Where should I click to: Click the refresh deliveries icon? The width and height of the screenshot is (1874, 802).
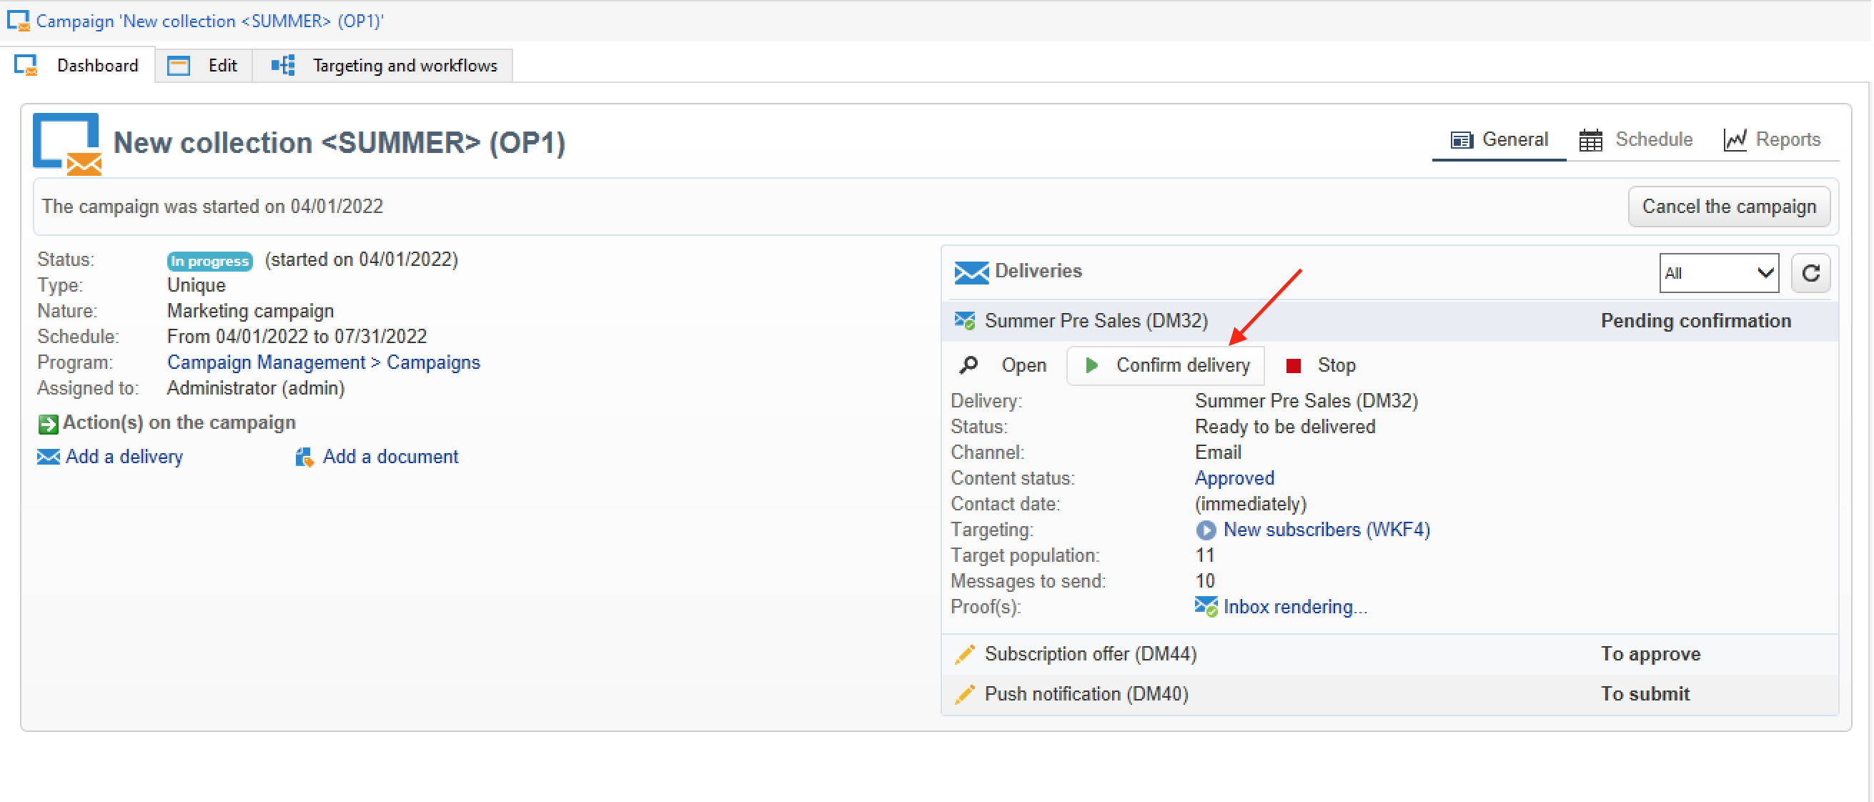click(x=1810, y=273)
